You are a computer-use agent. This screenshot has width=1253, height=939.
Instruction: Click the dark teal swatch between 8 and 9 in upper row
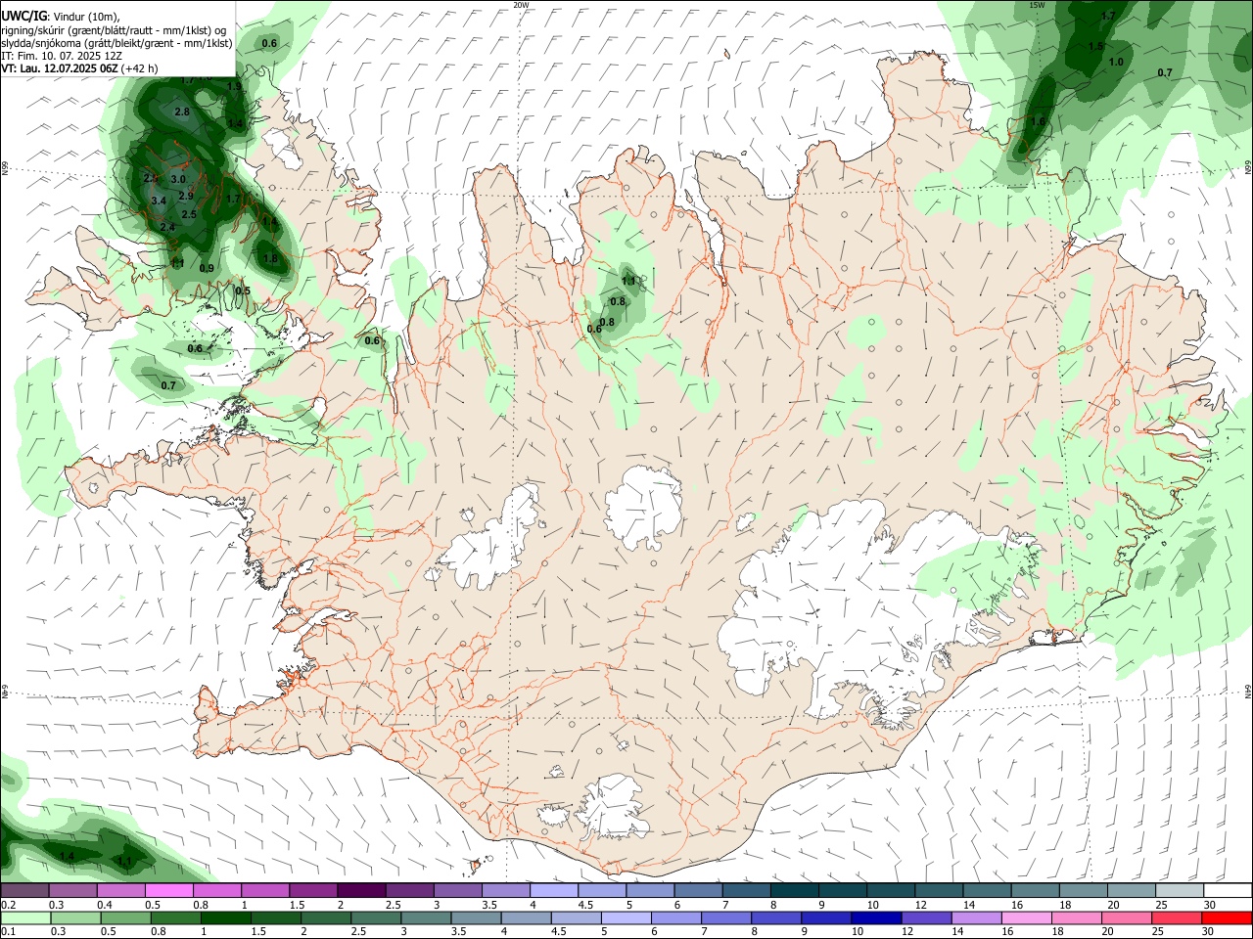tap(795, 891)
